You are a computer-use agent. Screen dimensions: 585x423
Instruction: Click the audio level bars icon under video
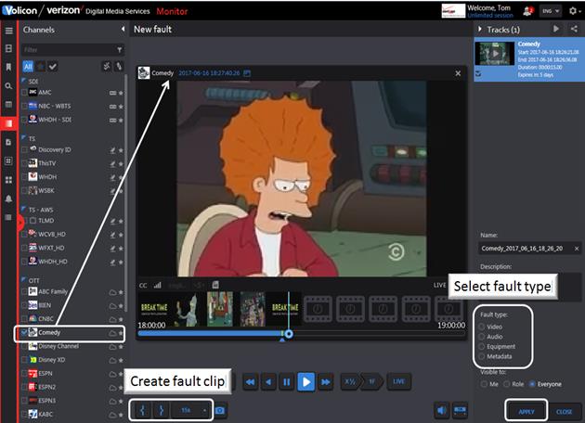click(x=158, y=286)
